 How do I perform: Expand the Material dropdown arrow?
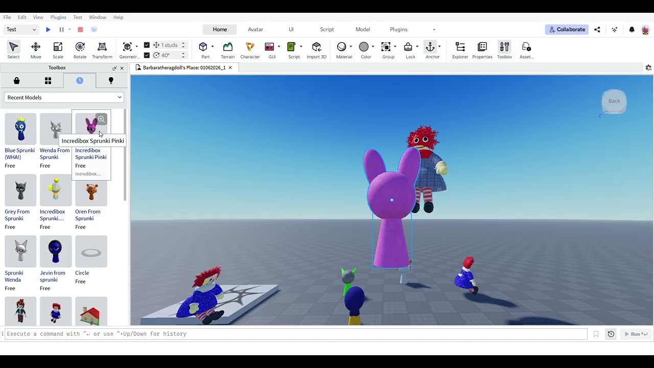point(351,47)
